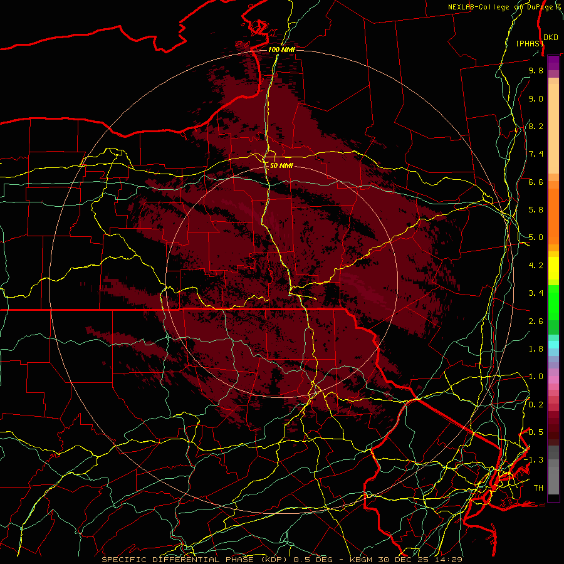Screen dimensions: 564x564
Task: Click the 0.2 legend value
Action: [x=536, y=405]
